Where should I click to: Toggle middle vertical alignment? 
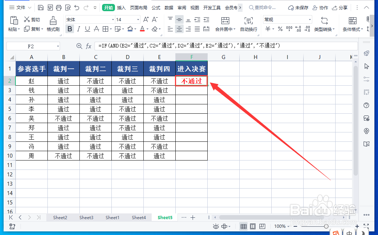[x=179, y=19]
